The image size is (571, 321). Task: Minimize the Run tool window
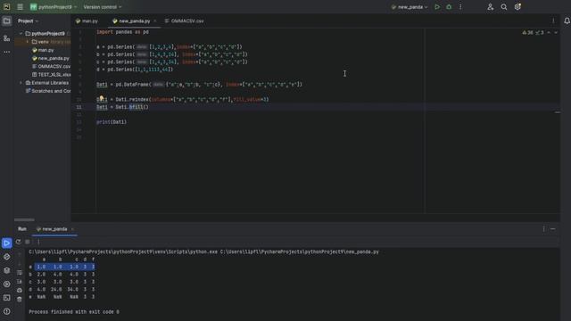553,229
